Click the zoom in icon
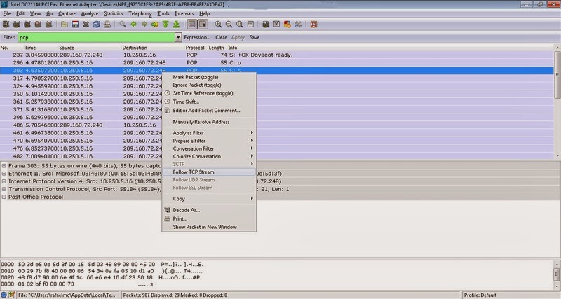Viewport: 561px width, 299px height. click(218, 25)
